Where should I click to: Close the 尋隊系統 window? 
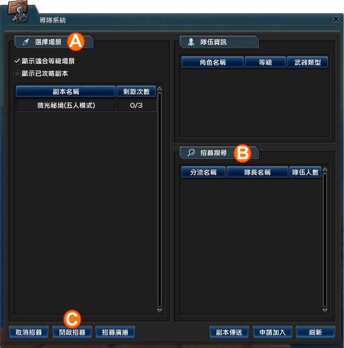click(x=336, y=19)
